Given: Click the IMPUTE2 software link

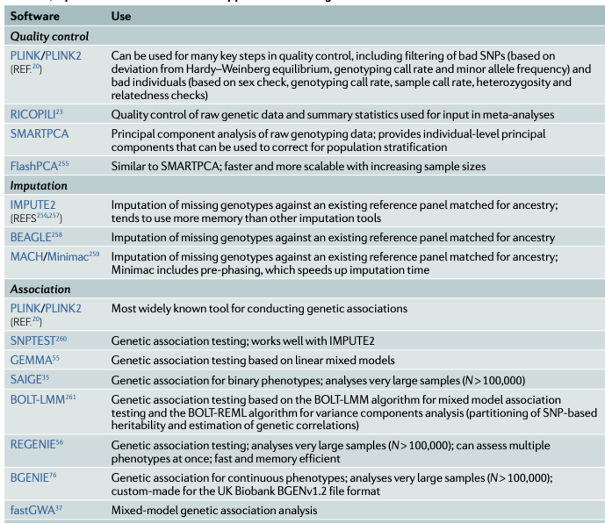Looking at the screenshot, I should point(33,205).
